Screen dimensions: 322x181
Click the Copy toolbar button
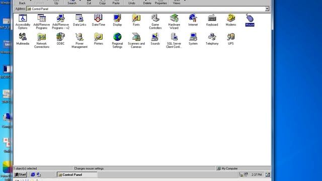coord(102,2)
